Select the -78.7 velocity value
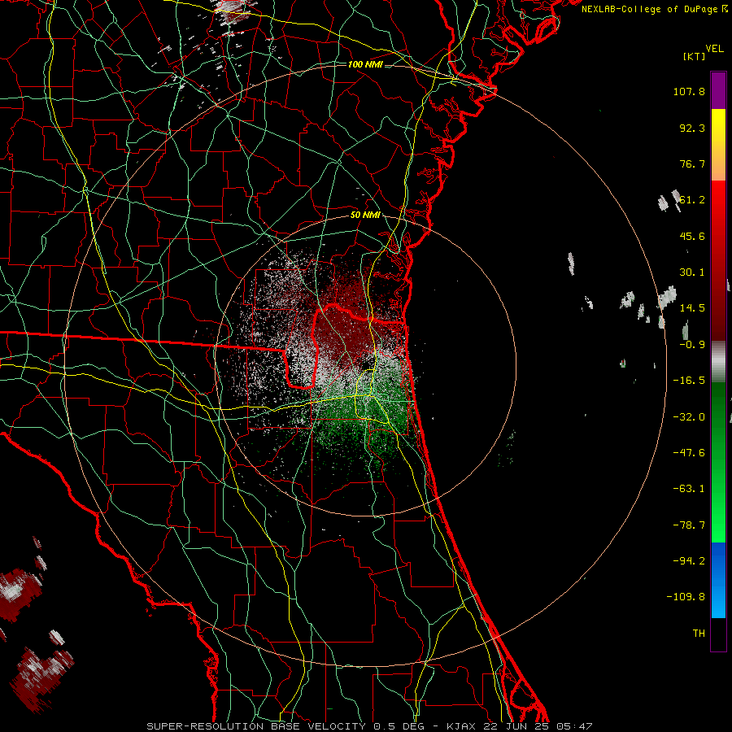732x732 pixels. (x=689, y=525)
